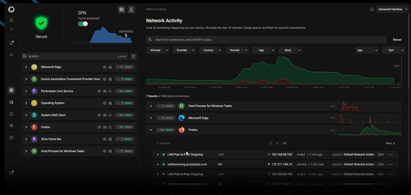Image resolution: width=411 pixels, height=195 pixels.
Task: Open the Sort dropdown
Action: [x=393, y=50]
